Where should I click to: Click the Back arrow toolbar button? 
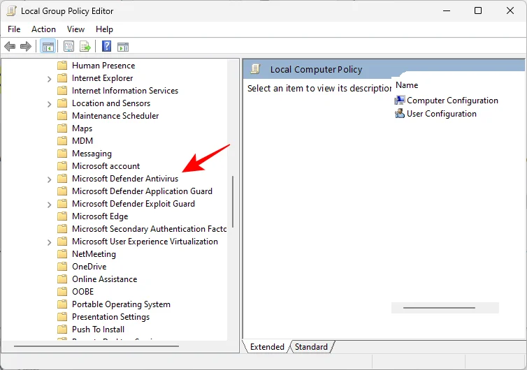pyautogui.click(x=10, y=46)
